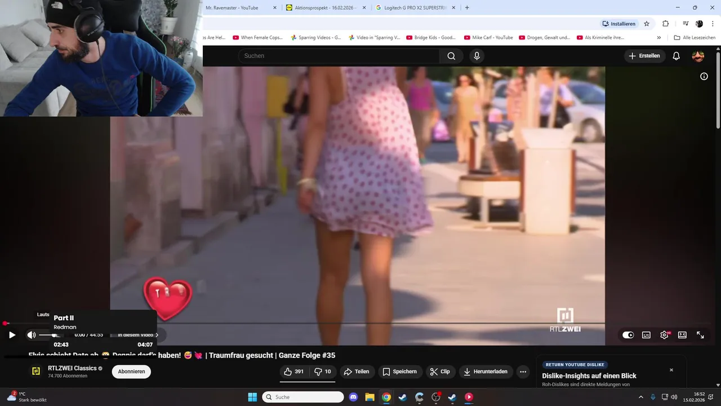This screenshot has height=406, width=721.
Task: Open the Erstellen create menu
Action: pos(644,56)
